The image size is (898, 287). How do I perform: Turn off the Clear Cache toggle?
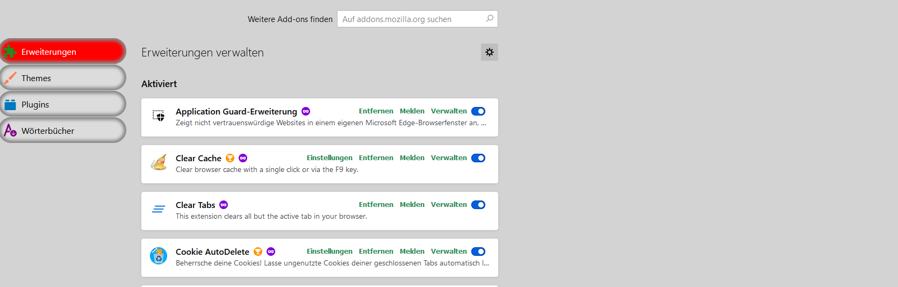(478, 158)
